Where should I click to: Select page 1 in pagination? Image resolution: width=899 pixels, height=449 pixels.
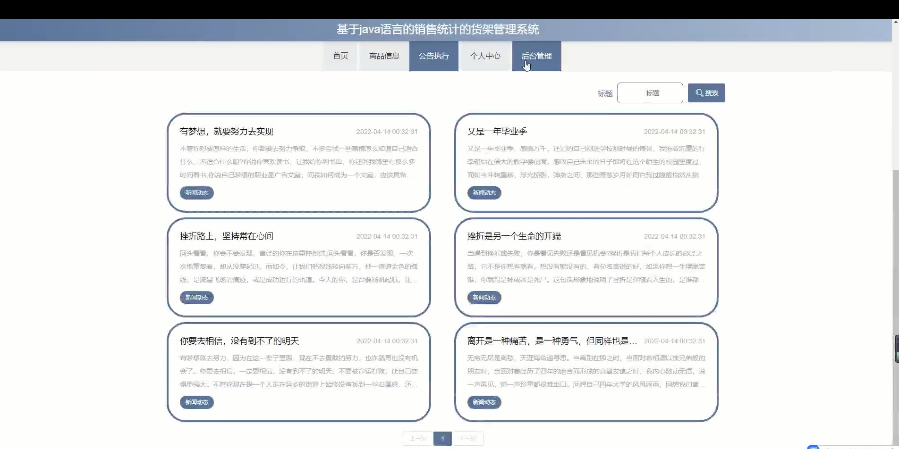point(442,439)
